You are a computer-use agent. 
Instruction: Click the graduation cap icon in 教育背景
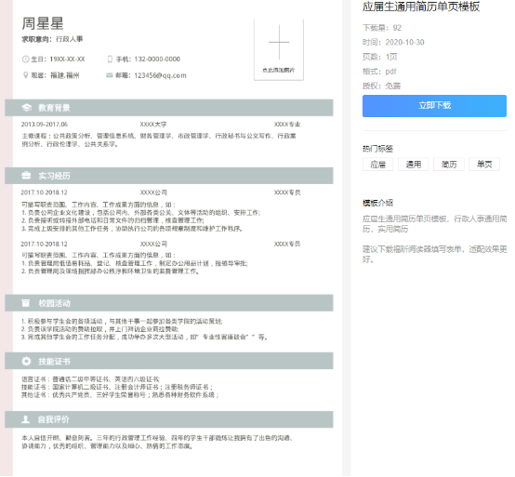coord(27,108)
